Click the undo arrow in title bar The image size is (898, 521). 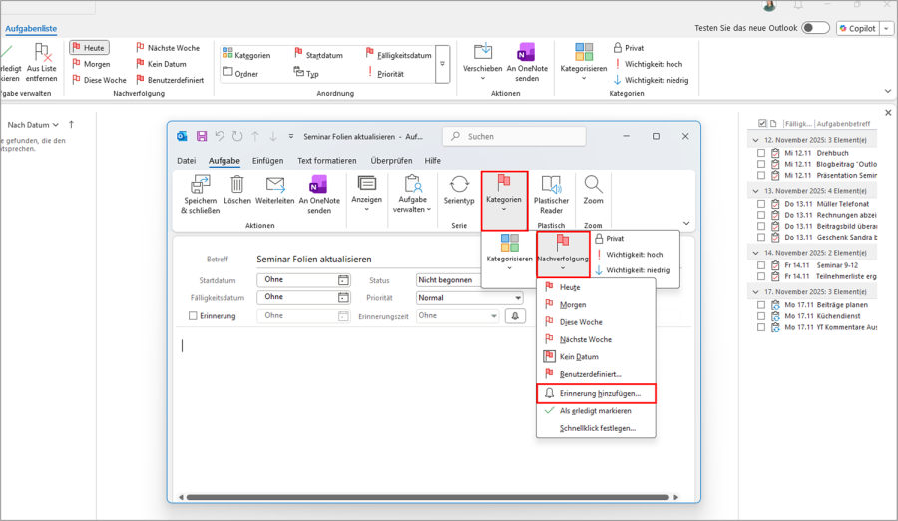tap(220, 136)
